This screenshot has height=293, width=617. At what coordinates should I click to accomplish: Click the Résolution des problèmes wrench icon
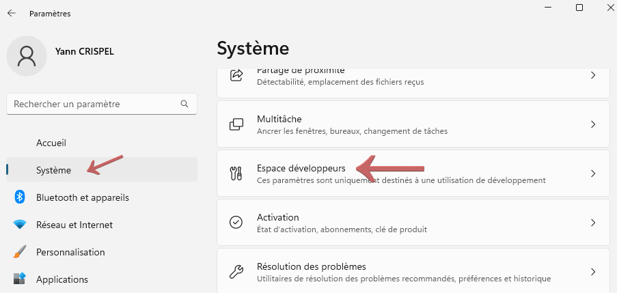[236, 272]
